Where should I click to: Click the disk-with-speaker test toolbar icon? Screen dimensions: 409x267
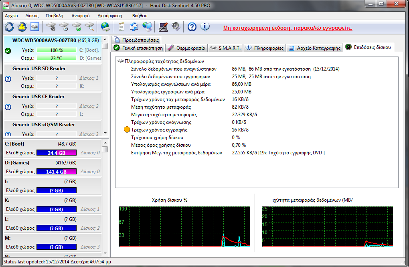[51, 26]
